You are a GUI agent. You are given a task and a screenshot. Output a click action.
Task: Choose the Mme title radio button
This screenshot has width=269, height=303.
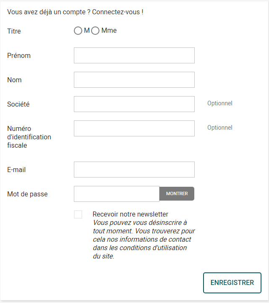(x=95, y=31)
